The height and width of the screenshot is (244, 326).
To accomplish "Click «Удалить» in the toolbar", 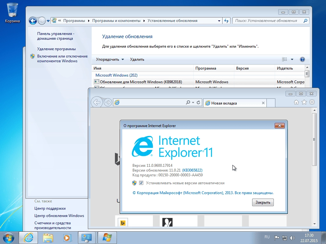I will 137,59.
